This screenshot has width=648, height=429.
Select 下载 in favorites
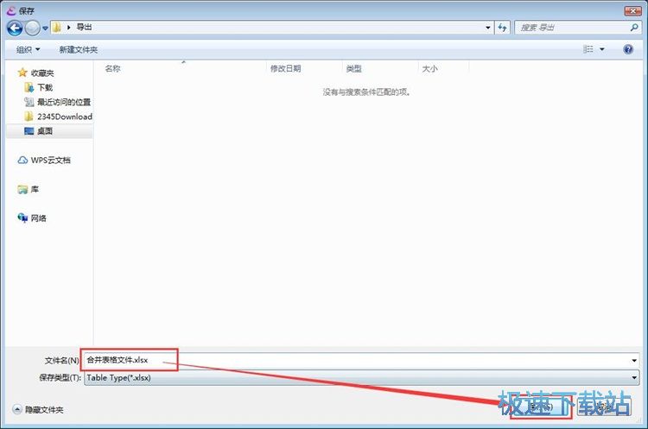coord(45,87)
